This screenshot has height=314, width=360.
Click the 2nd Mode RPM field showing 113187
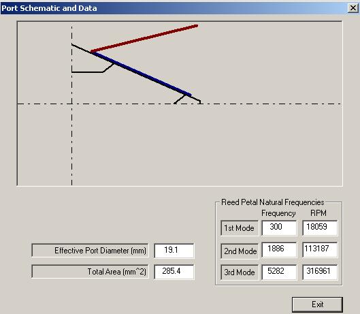click(320, 249)
